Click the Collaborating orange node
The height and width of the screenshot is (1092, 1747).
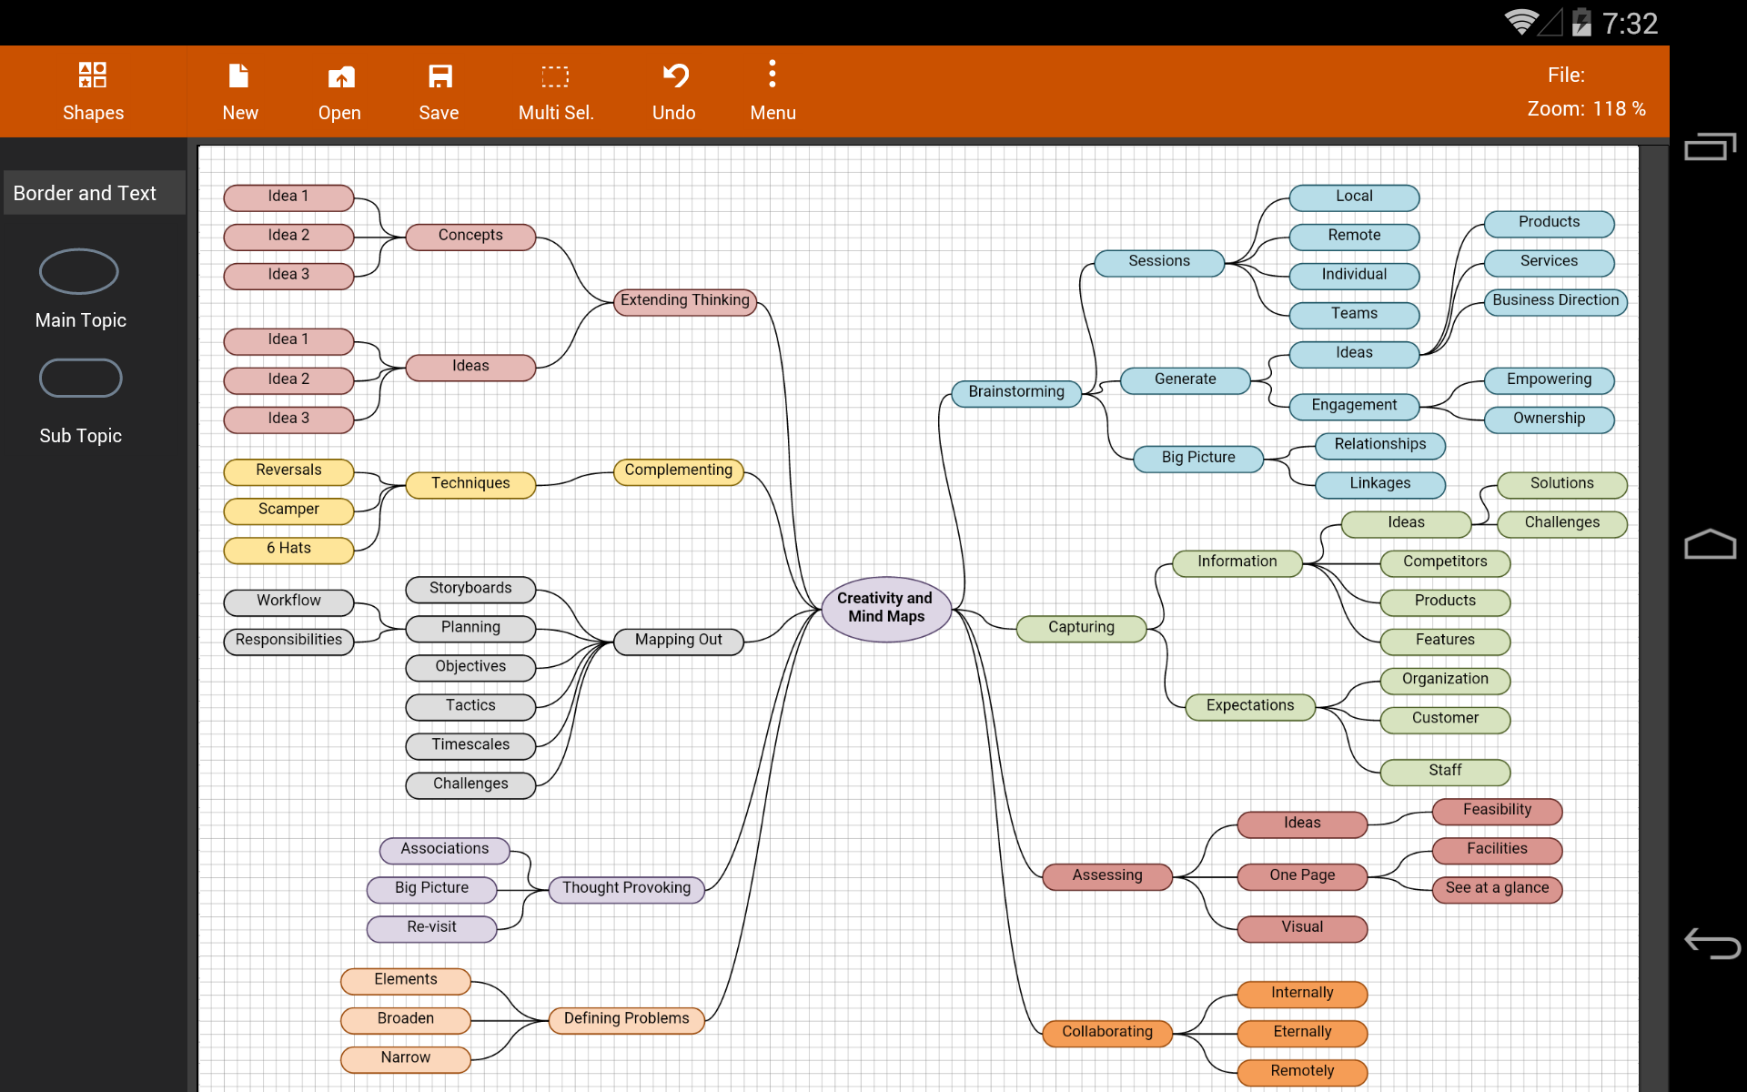(1107, 1032)
